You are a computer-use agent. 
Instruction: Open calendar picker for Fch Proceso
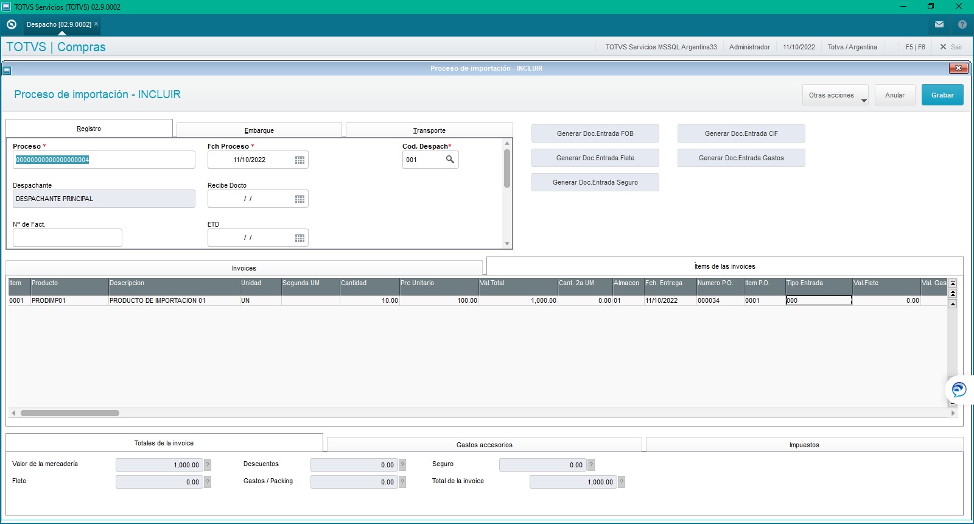tap(300, 160)
